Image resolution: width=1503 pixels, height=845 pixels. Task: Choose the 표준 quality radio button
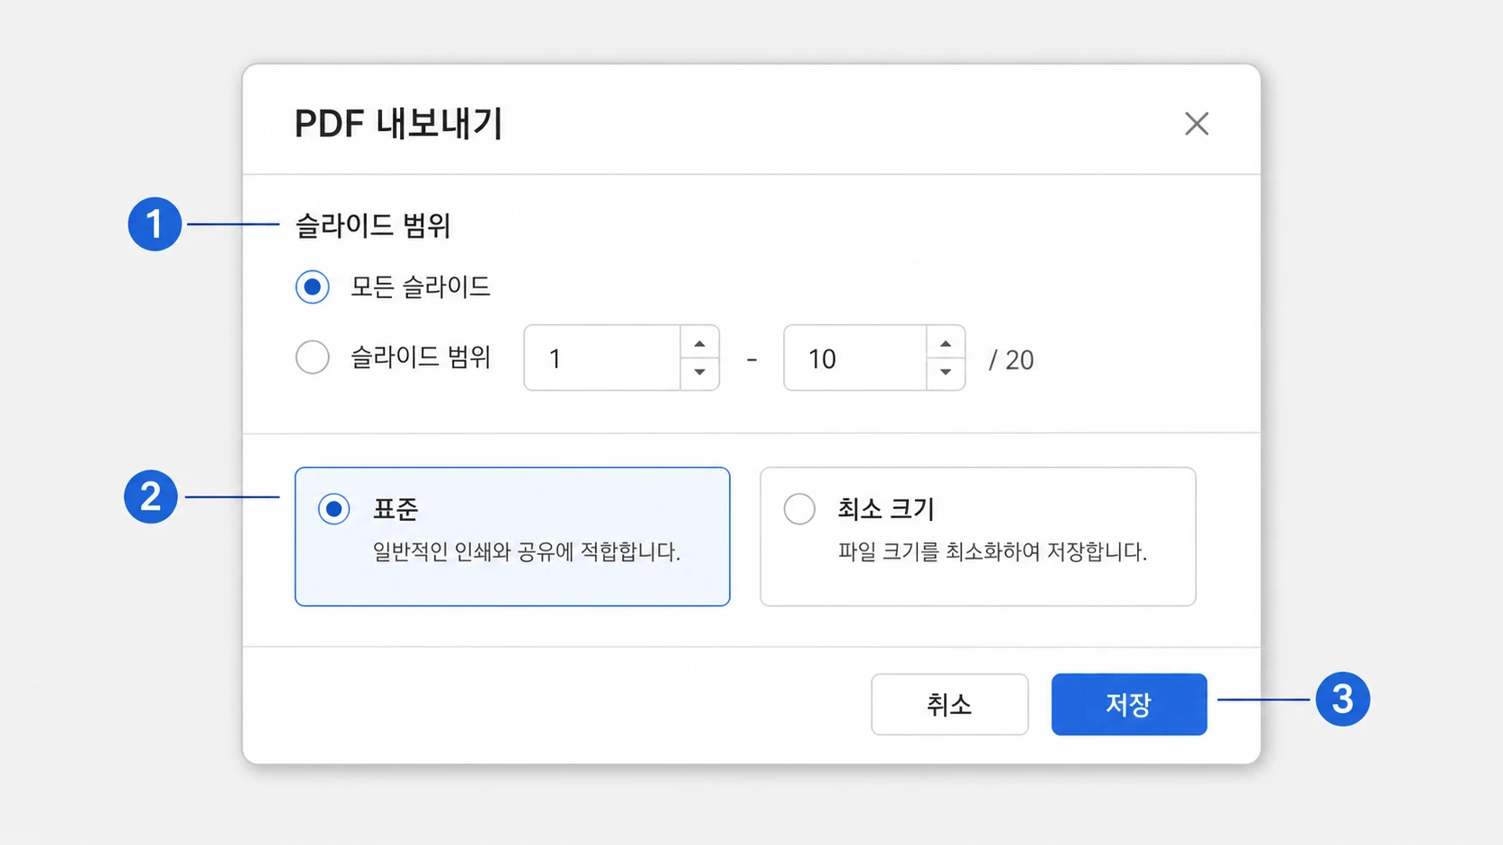pos(334,509)
